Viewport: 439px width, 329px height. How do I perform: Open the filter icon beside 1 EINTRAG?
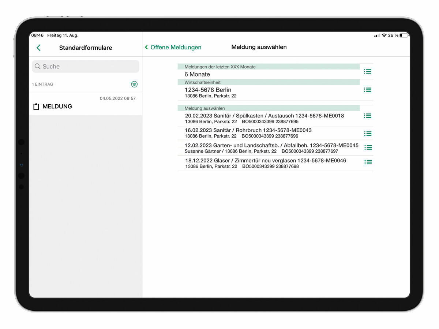click(x=134, y=84)
